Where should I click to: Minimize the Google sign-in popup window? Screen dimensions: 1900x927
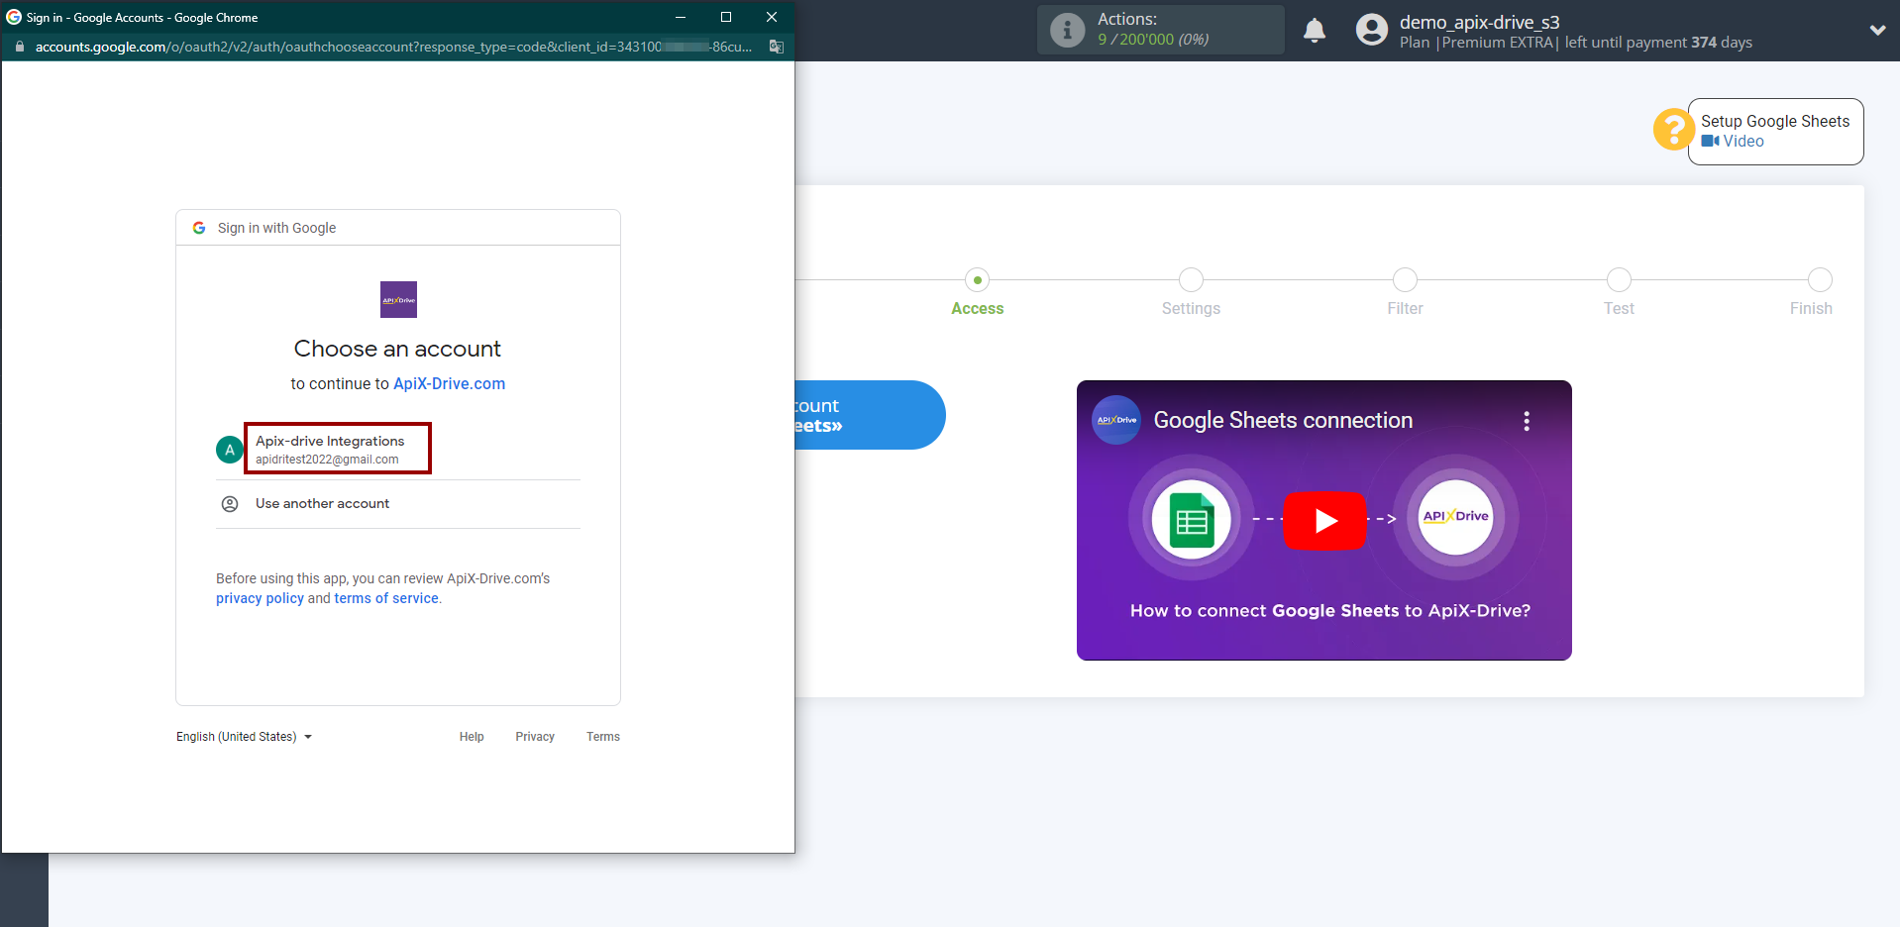pyautogui.click(x=681, y=17)
